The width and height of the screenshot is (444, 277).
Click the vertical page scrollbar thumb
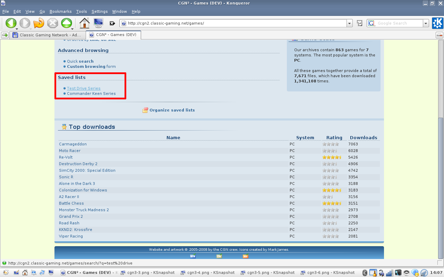click(441, 188)
